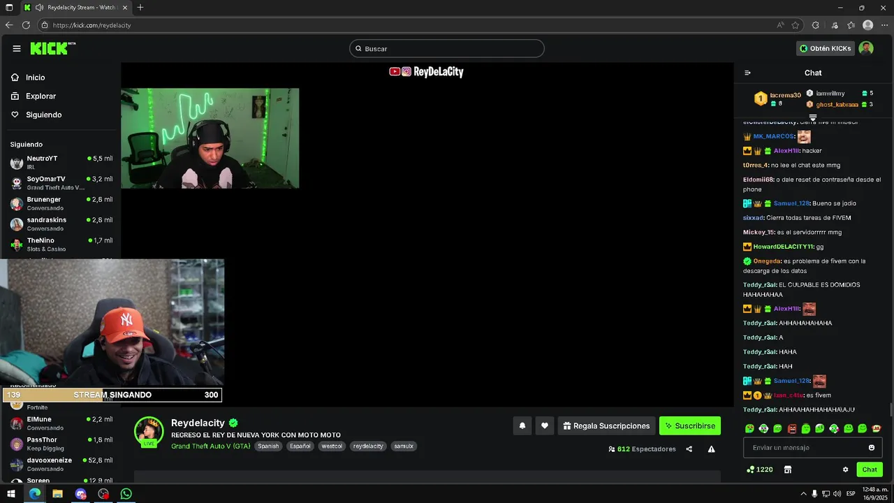
Task: Click username MK_MARCOS in chat
Action: click(x=773, y=136)
